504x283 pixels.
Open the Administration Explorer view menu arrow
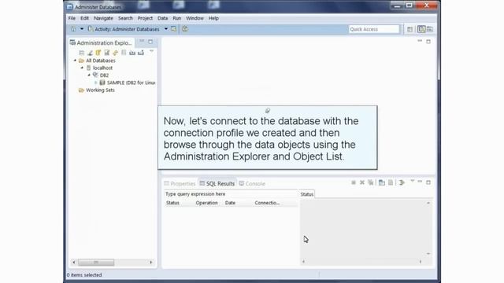(x=151, y=51)
